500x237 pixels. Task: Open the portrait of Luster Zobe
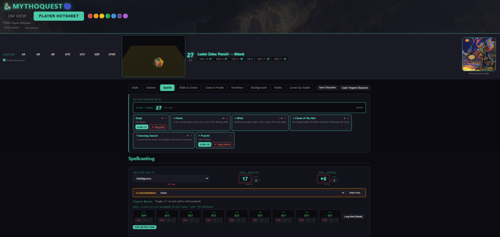pyautogui.click(x=479, y=54)
